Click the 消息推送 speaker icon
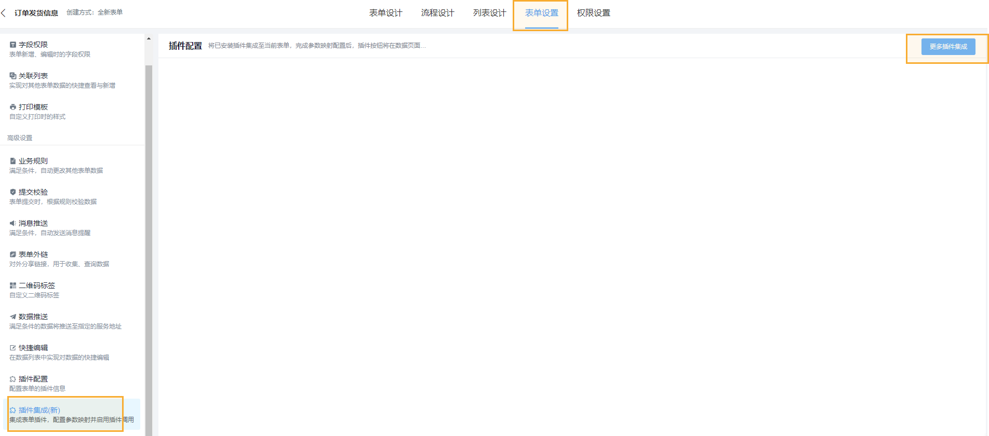Screen dimensions: 989x436 tap(12, 223)
